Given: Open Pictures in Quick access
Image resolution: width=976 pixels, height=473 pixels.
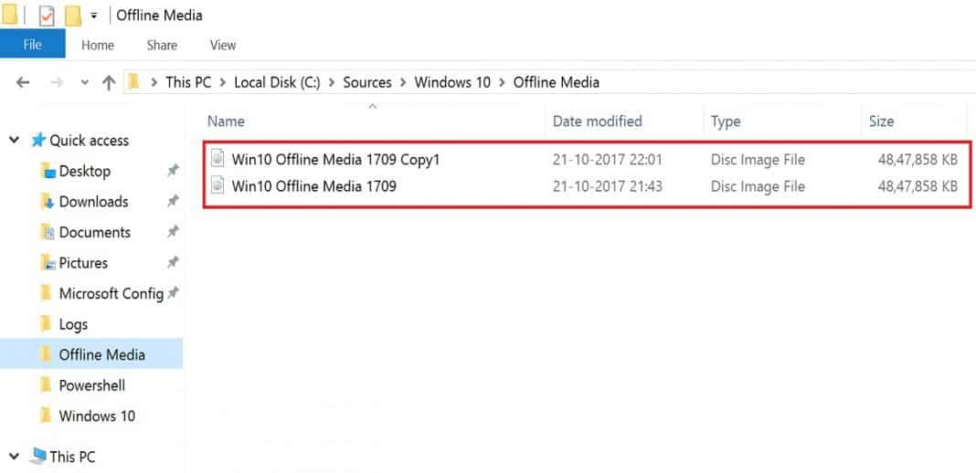Looking at the screenshot, I should [x=83, y=263].
